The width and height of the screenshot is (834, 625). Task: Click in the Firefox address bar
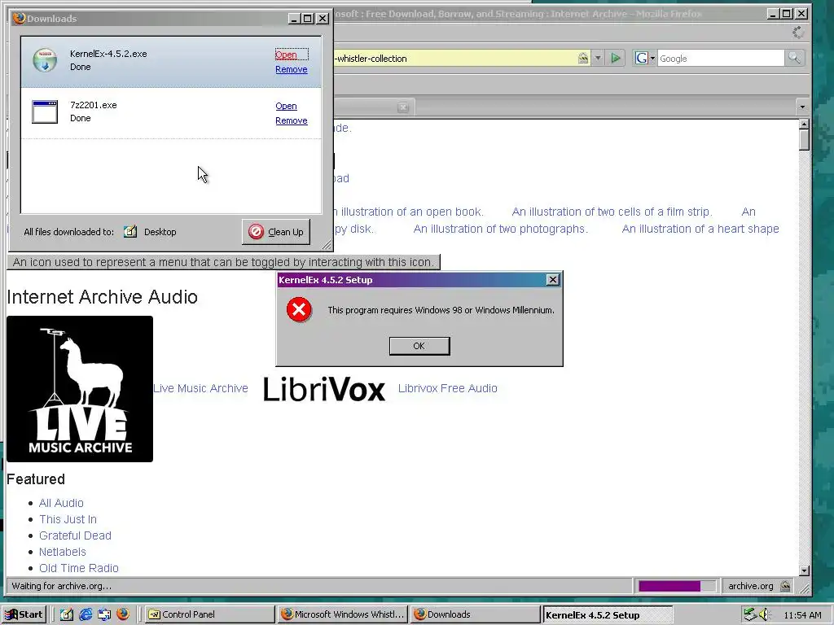tap(454, 59)
